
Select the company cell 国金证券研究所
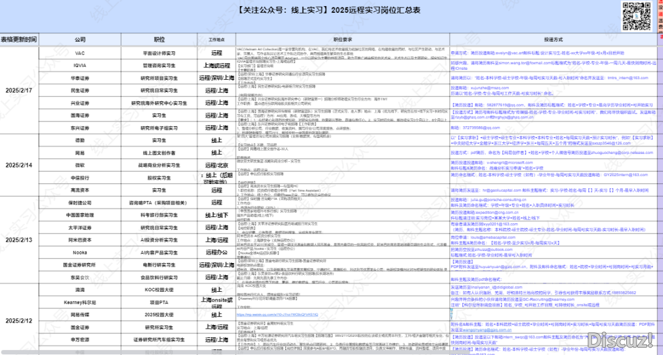click(x=80, y=265)
